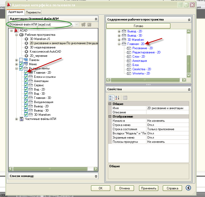The height and width of the screenshot is (197, 205).
Task: Select gear icon of 2D_черчение workspace
Action: [x=26, y=56]
